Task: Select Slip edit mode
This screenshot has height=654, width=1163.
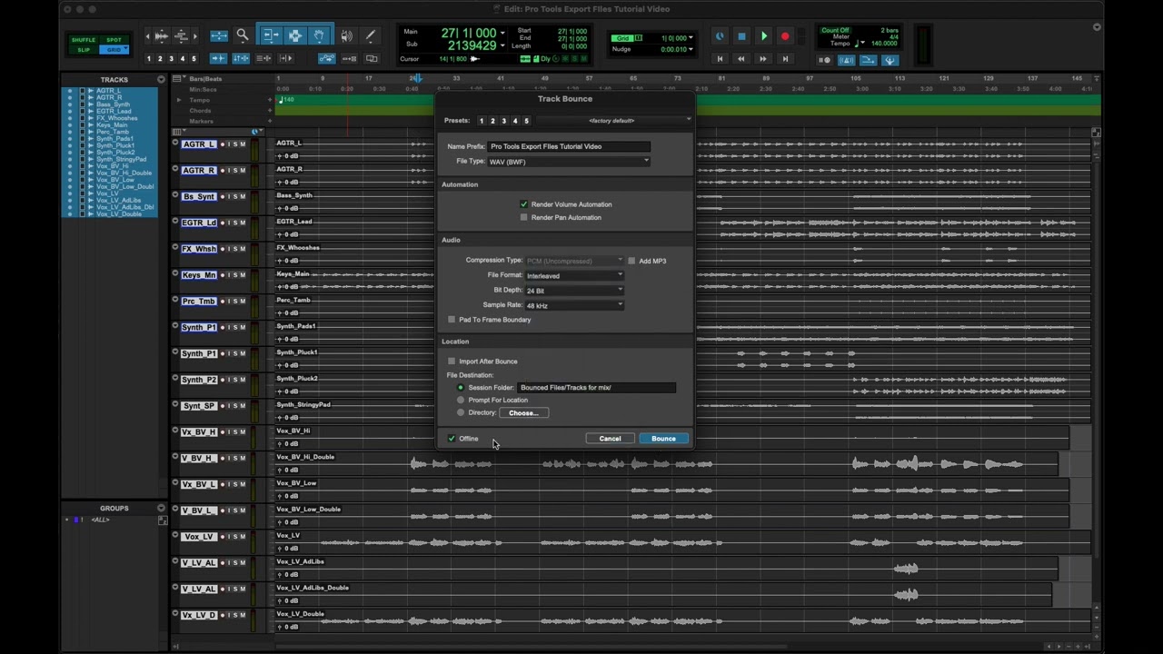Action: 84,50
